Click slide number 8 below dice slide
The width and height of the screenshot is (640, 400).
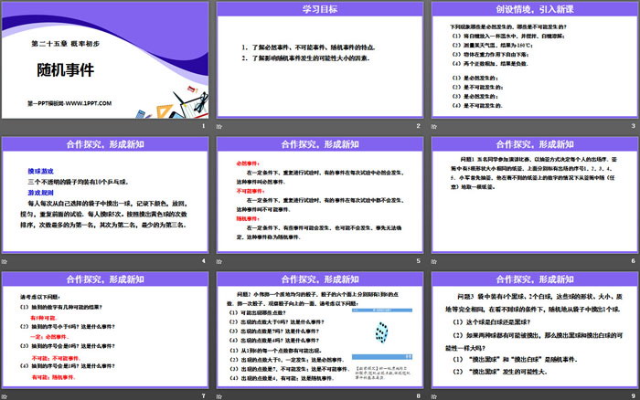click(x=419, y=396)
